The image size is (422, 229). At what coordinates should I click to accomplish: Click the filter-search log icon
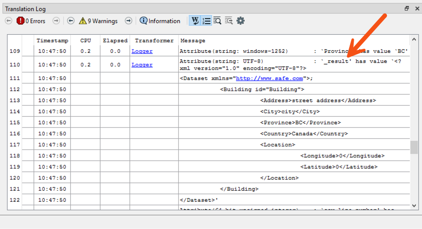(229, 21)
